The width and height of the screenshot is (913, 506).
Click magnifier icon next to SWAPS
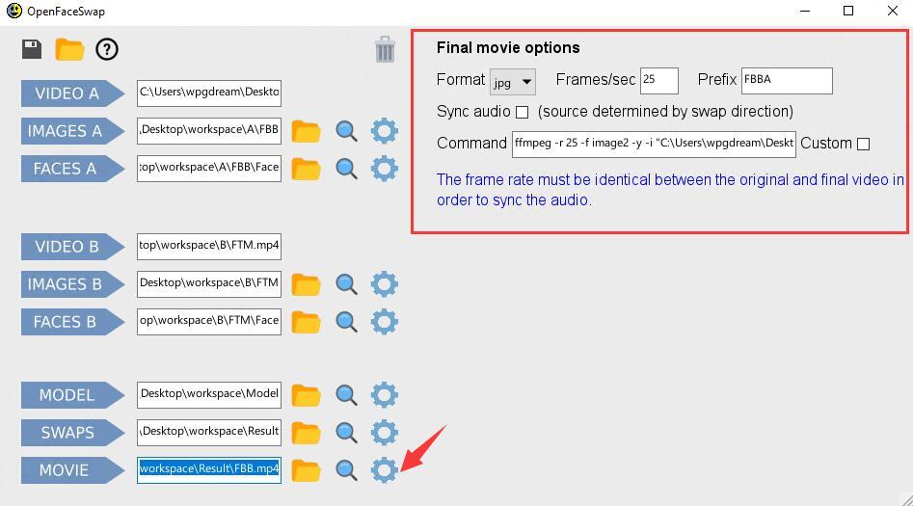(346, 433)
